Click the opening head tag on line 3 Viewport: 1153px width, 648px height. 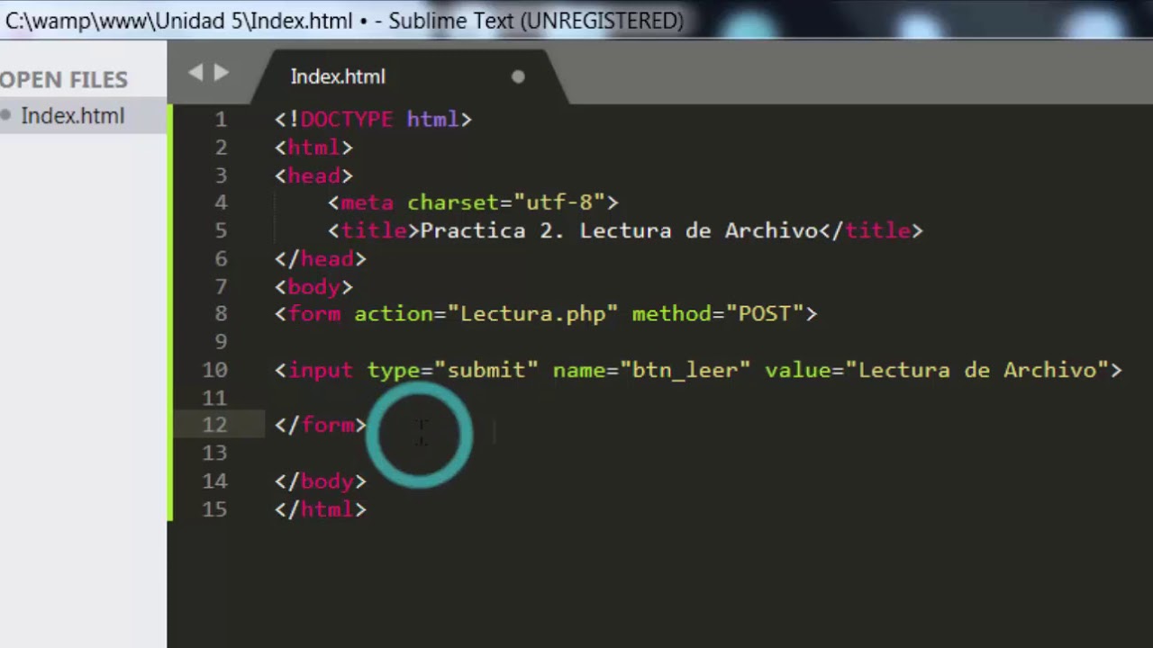point(313,175)
